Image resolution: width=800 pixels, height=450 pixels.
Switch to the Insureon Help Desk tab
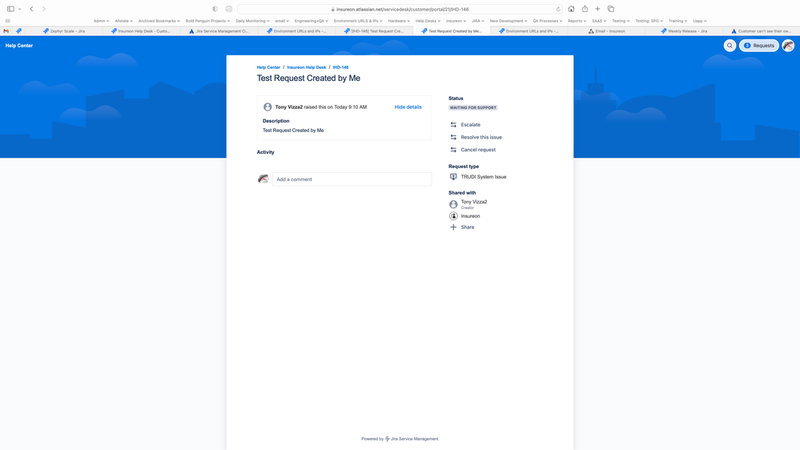[140, 31]
